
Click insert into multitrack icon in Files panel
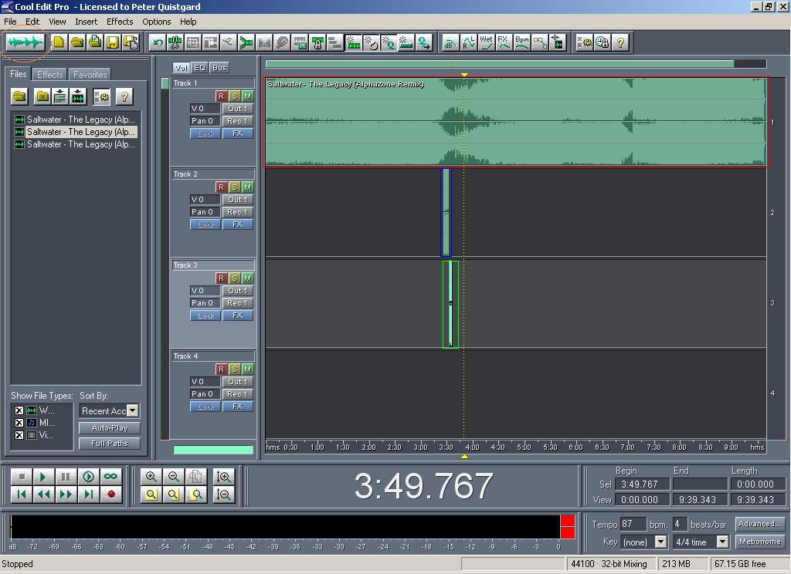coord(60,96)
